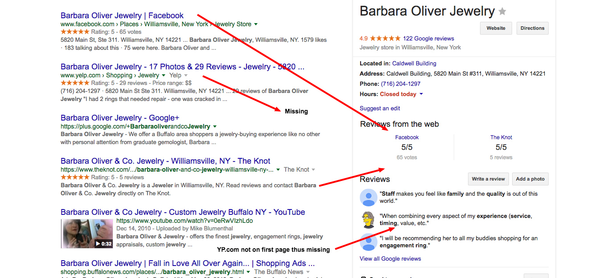Click Suggest an edit link
The height and width of the screenshot is (278, 591).
380,108
